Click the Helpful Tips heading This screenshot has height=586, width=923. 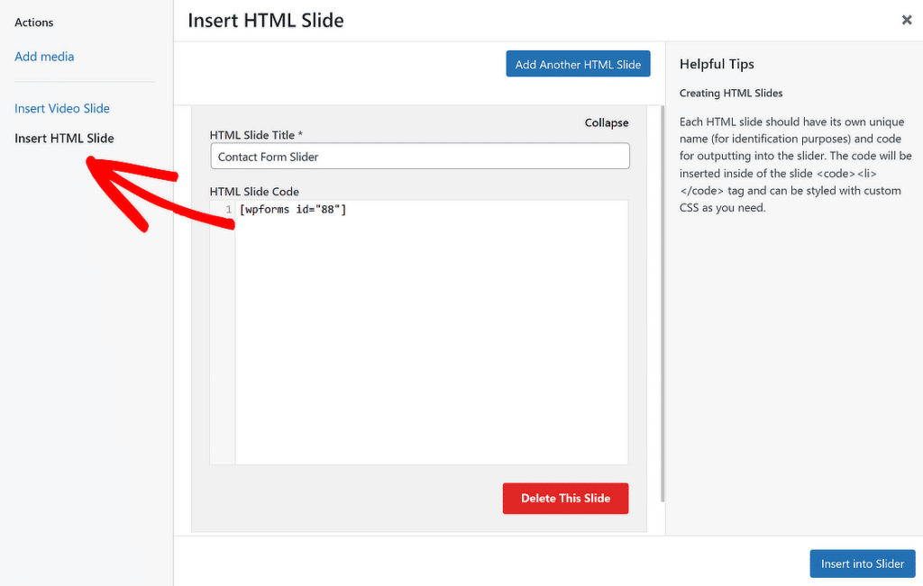coord(717,64)
